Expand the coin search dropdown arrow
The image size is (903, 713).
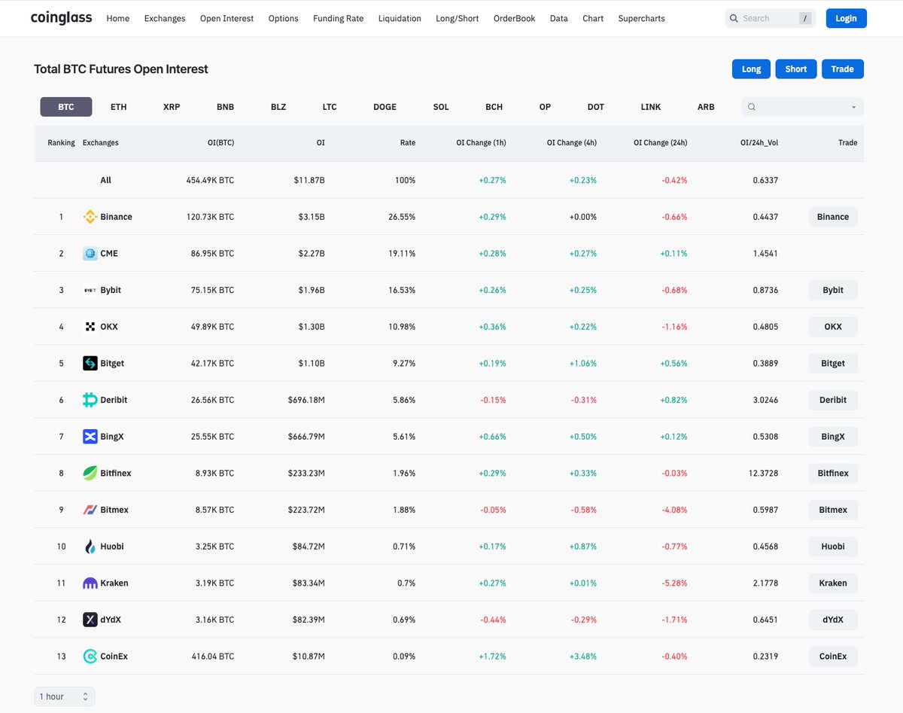853,108
